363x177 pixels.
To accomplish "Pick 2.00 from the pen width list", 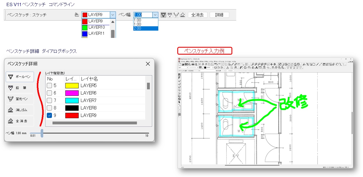I will pos(145,28).
